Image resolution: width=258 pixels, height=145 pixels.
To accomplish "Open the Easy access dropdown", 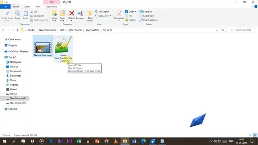I will (x=103, y=16).
